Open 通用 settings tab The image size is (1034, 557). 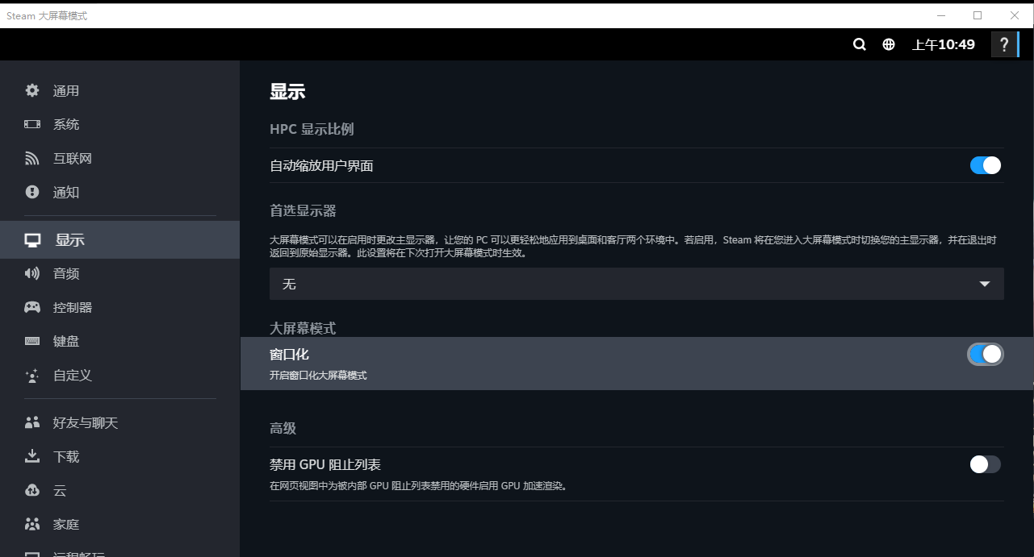point(119,90)
